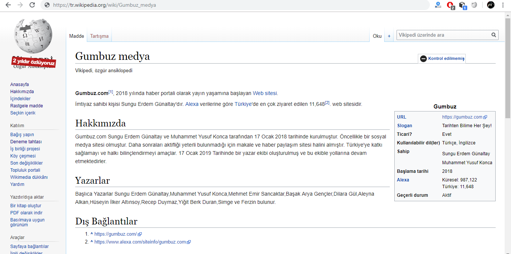The height and width of the screenshot is (254, 511).
Task: Click PDF olarak indir link
Action: point(26,213)
